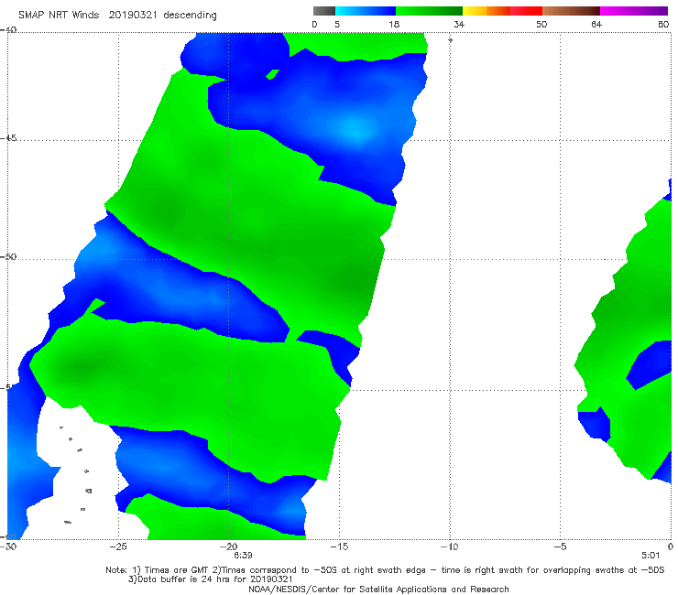Click the magenta-purple segment of the color bar
Image resolution: width=678 pixels, height=595 pixels.
click(634, 11)
